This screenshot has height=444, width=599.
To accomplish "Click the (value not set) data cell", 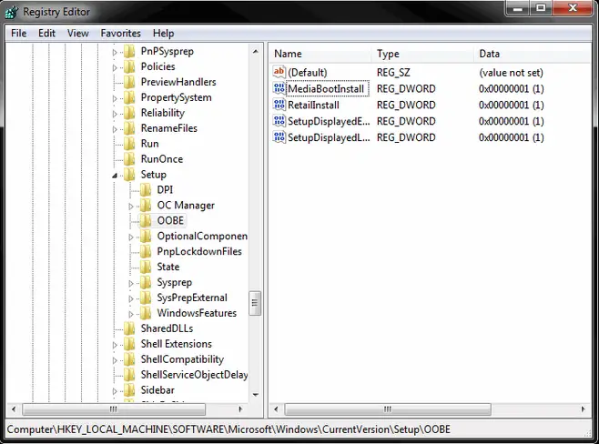I will click(511, 73).
